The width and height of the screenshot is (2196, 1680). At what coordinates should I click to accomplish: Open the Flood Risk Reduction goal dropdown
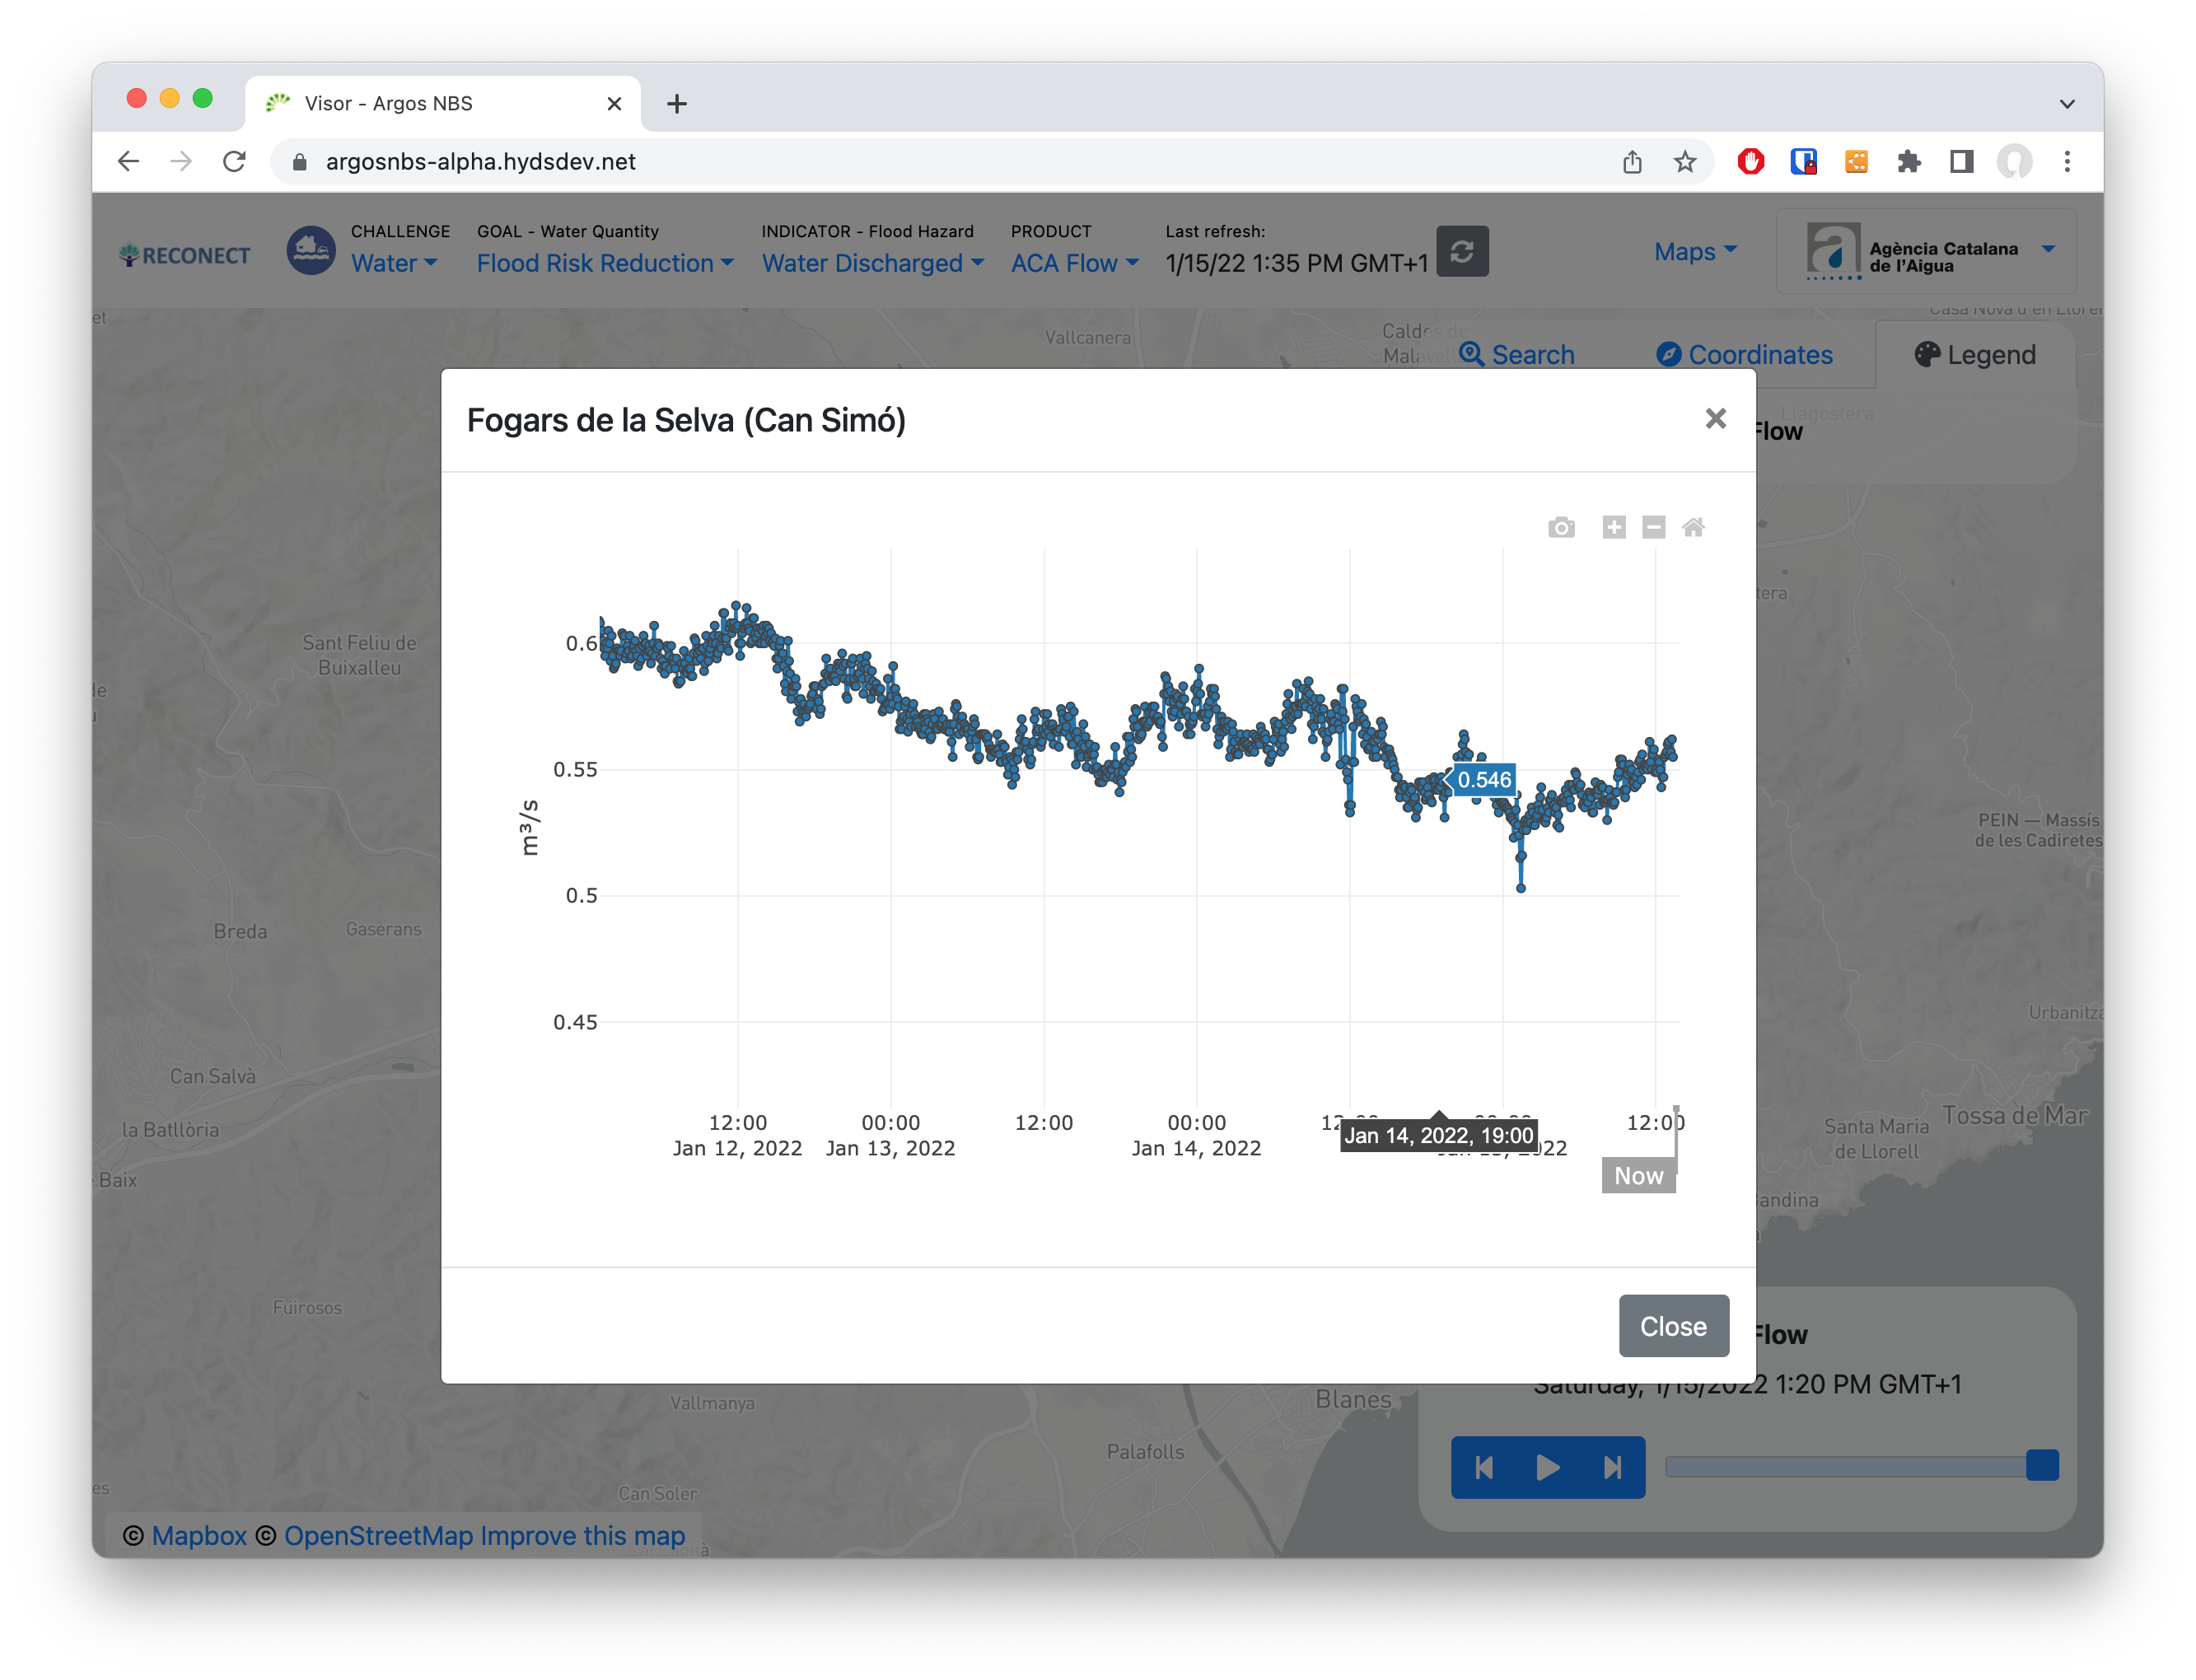pyautogui.click(x=605, y=263)
